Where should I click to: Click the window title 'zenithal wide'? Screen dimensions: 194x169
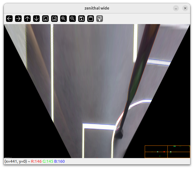(97, 8)
